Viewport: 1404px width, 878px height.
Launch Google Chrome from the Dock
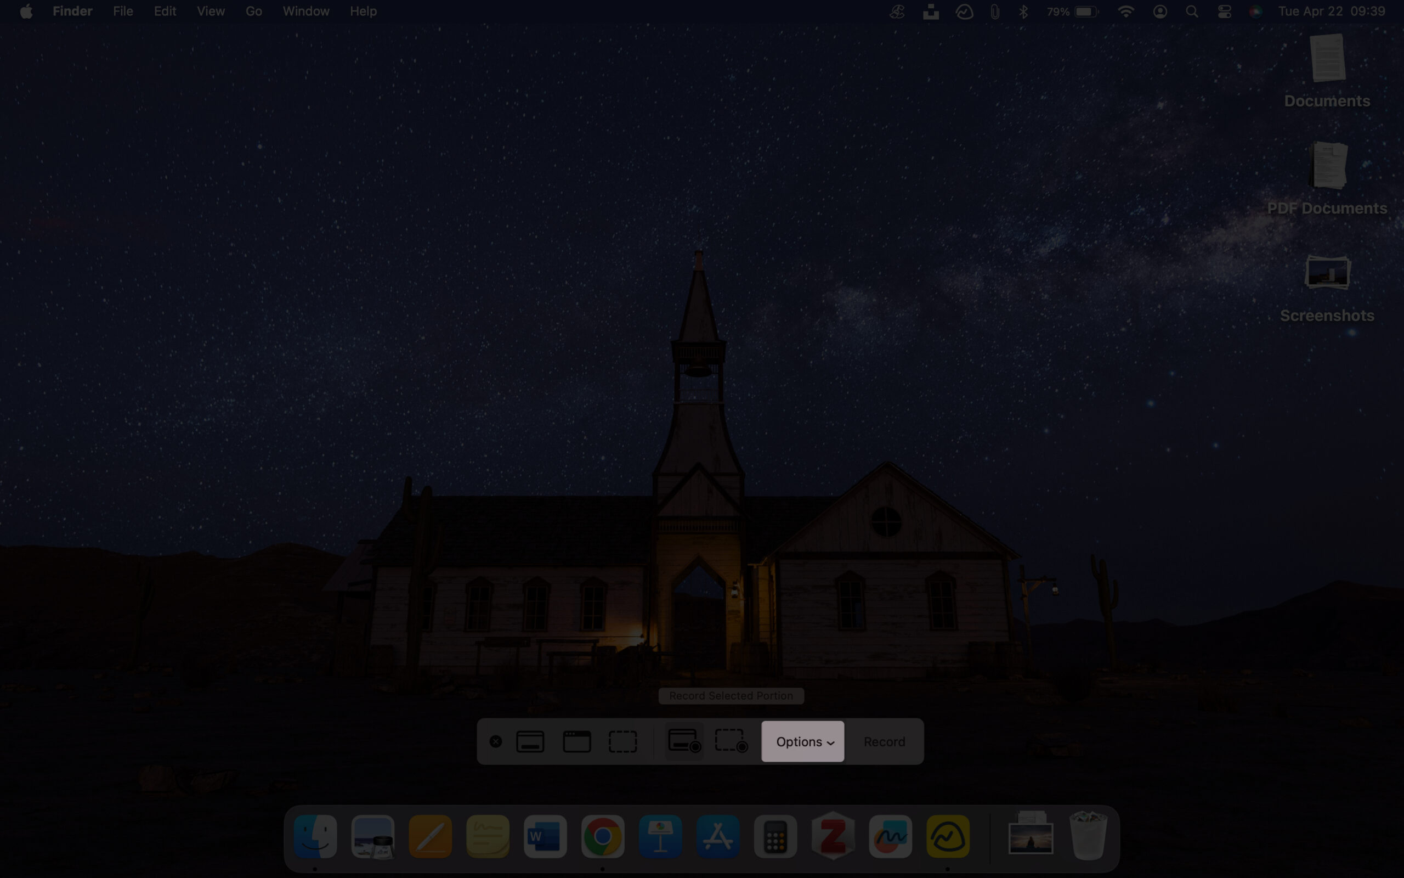click(x=603, y=836)
